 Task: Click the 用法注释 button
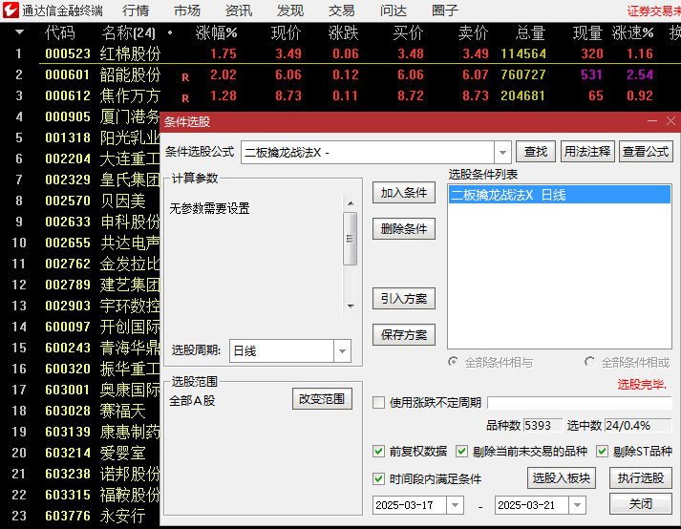587,152
